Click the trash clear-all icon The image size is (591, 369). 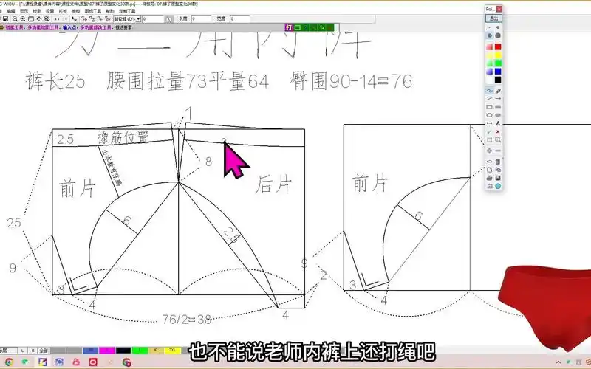(498, 162)
